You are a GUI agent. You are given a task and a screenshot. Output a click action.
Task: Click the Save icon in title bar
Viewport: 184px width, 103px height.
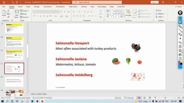pyautogui.click(x=4, y=2)
